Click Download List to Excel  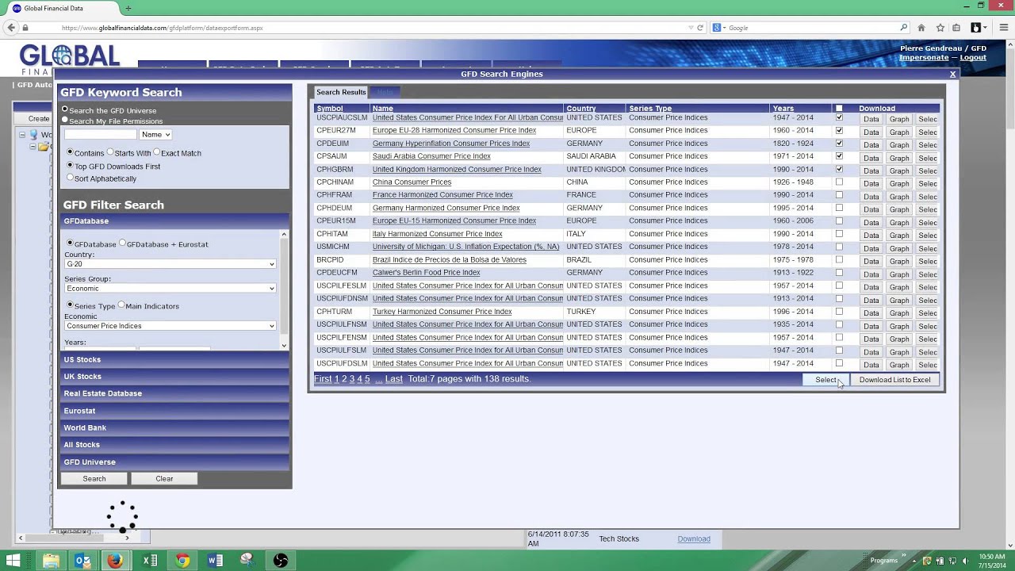click(894, 380)
